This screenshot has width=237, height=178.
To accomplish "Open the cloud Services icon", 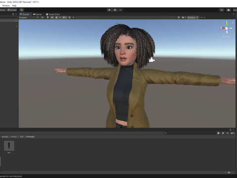I will pos(229,10).
